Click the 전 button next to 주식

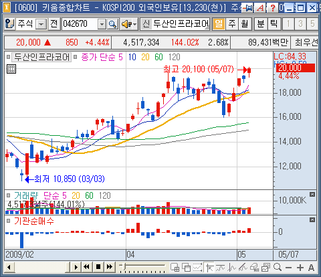pos(54,23)
